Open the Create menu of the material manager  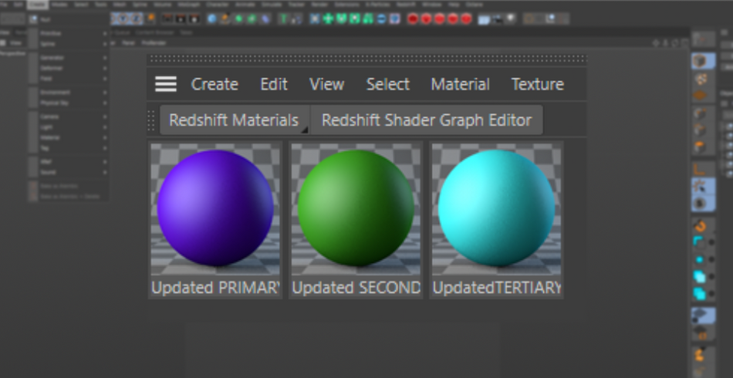tap(214, 85)
